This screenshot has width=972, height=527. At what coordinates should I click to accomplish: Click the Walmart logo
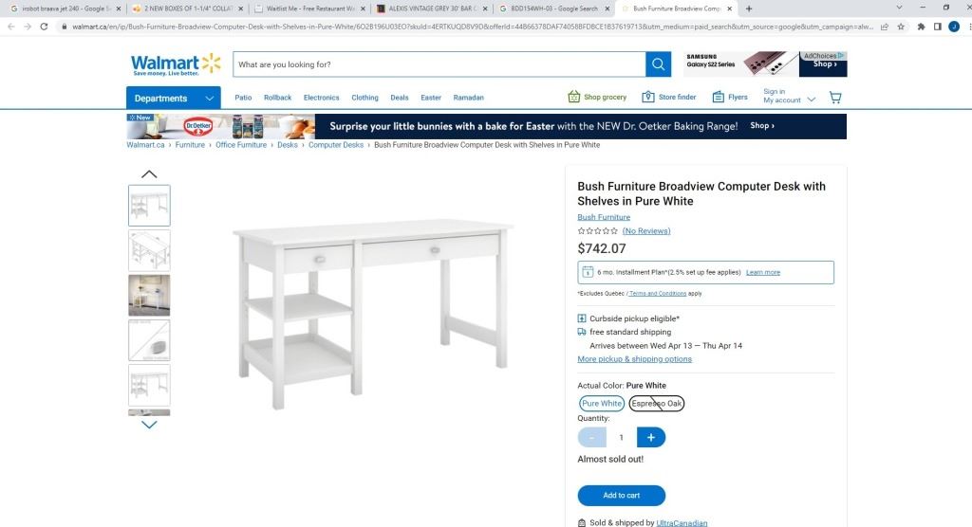176,64
